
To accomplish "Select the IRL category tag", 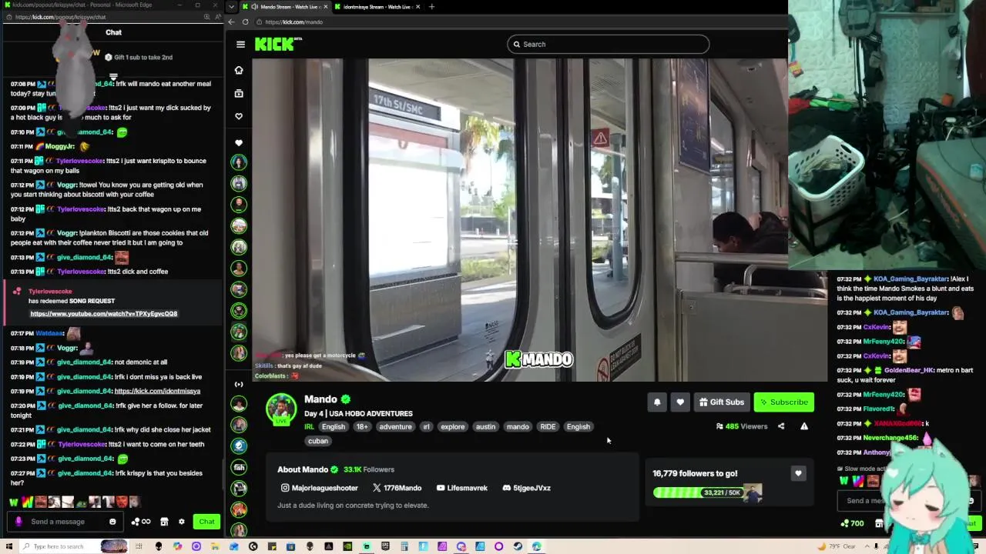I will 309,427.
